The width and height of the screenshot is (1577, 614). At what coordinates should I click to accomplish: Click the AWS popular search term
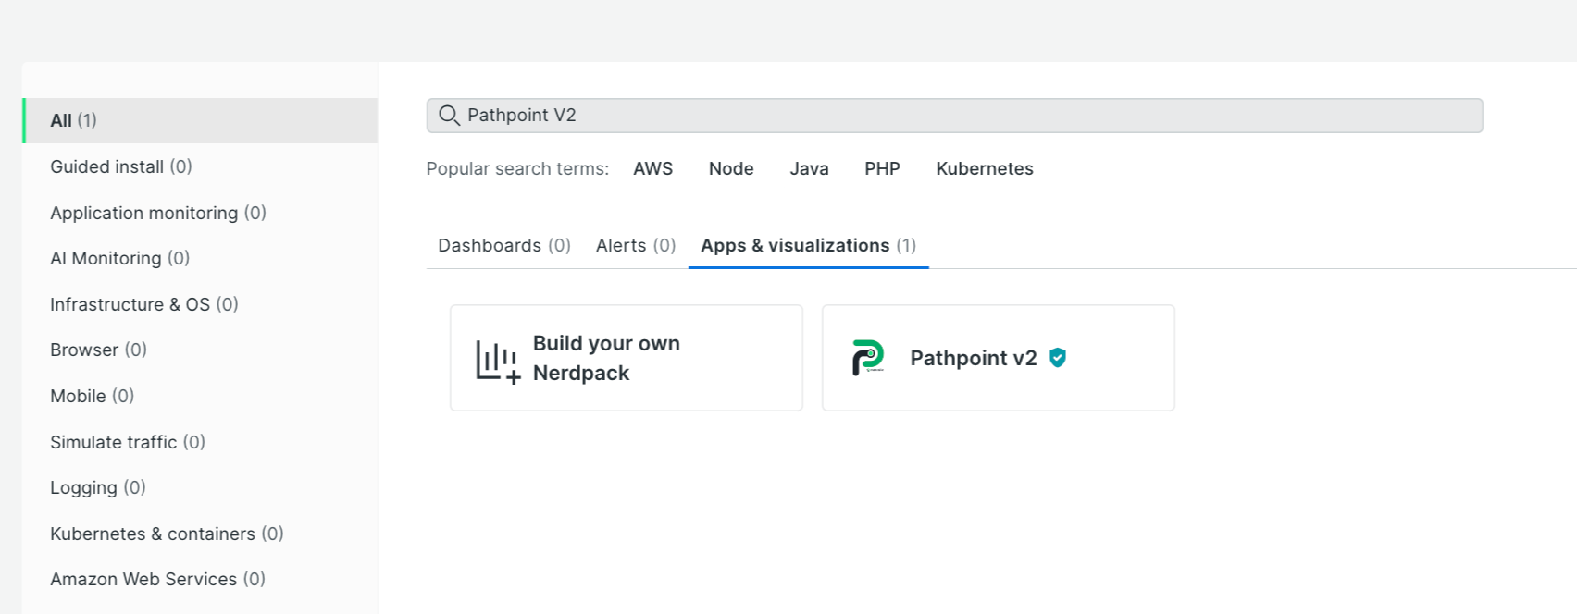[653, 168]
